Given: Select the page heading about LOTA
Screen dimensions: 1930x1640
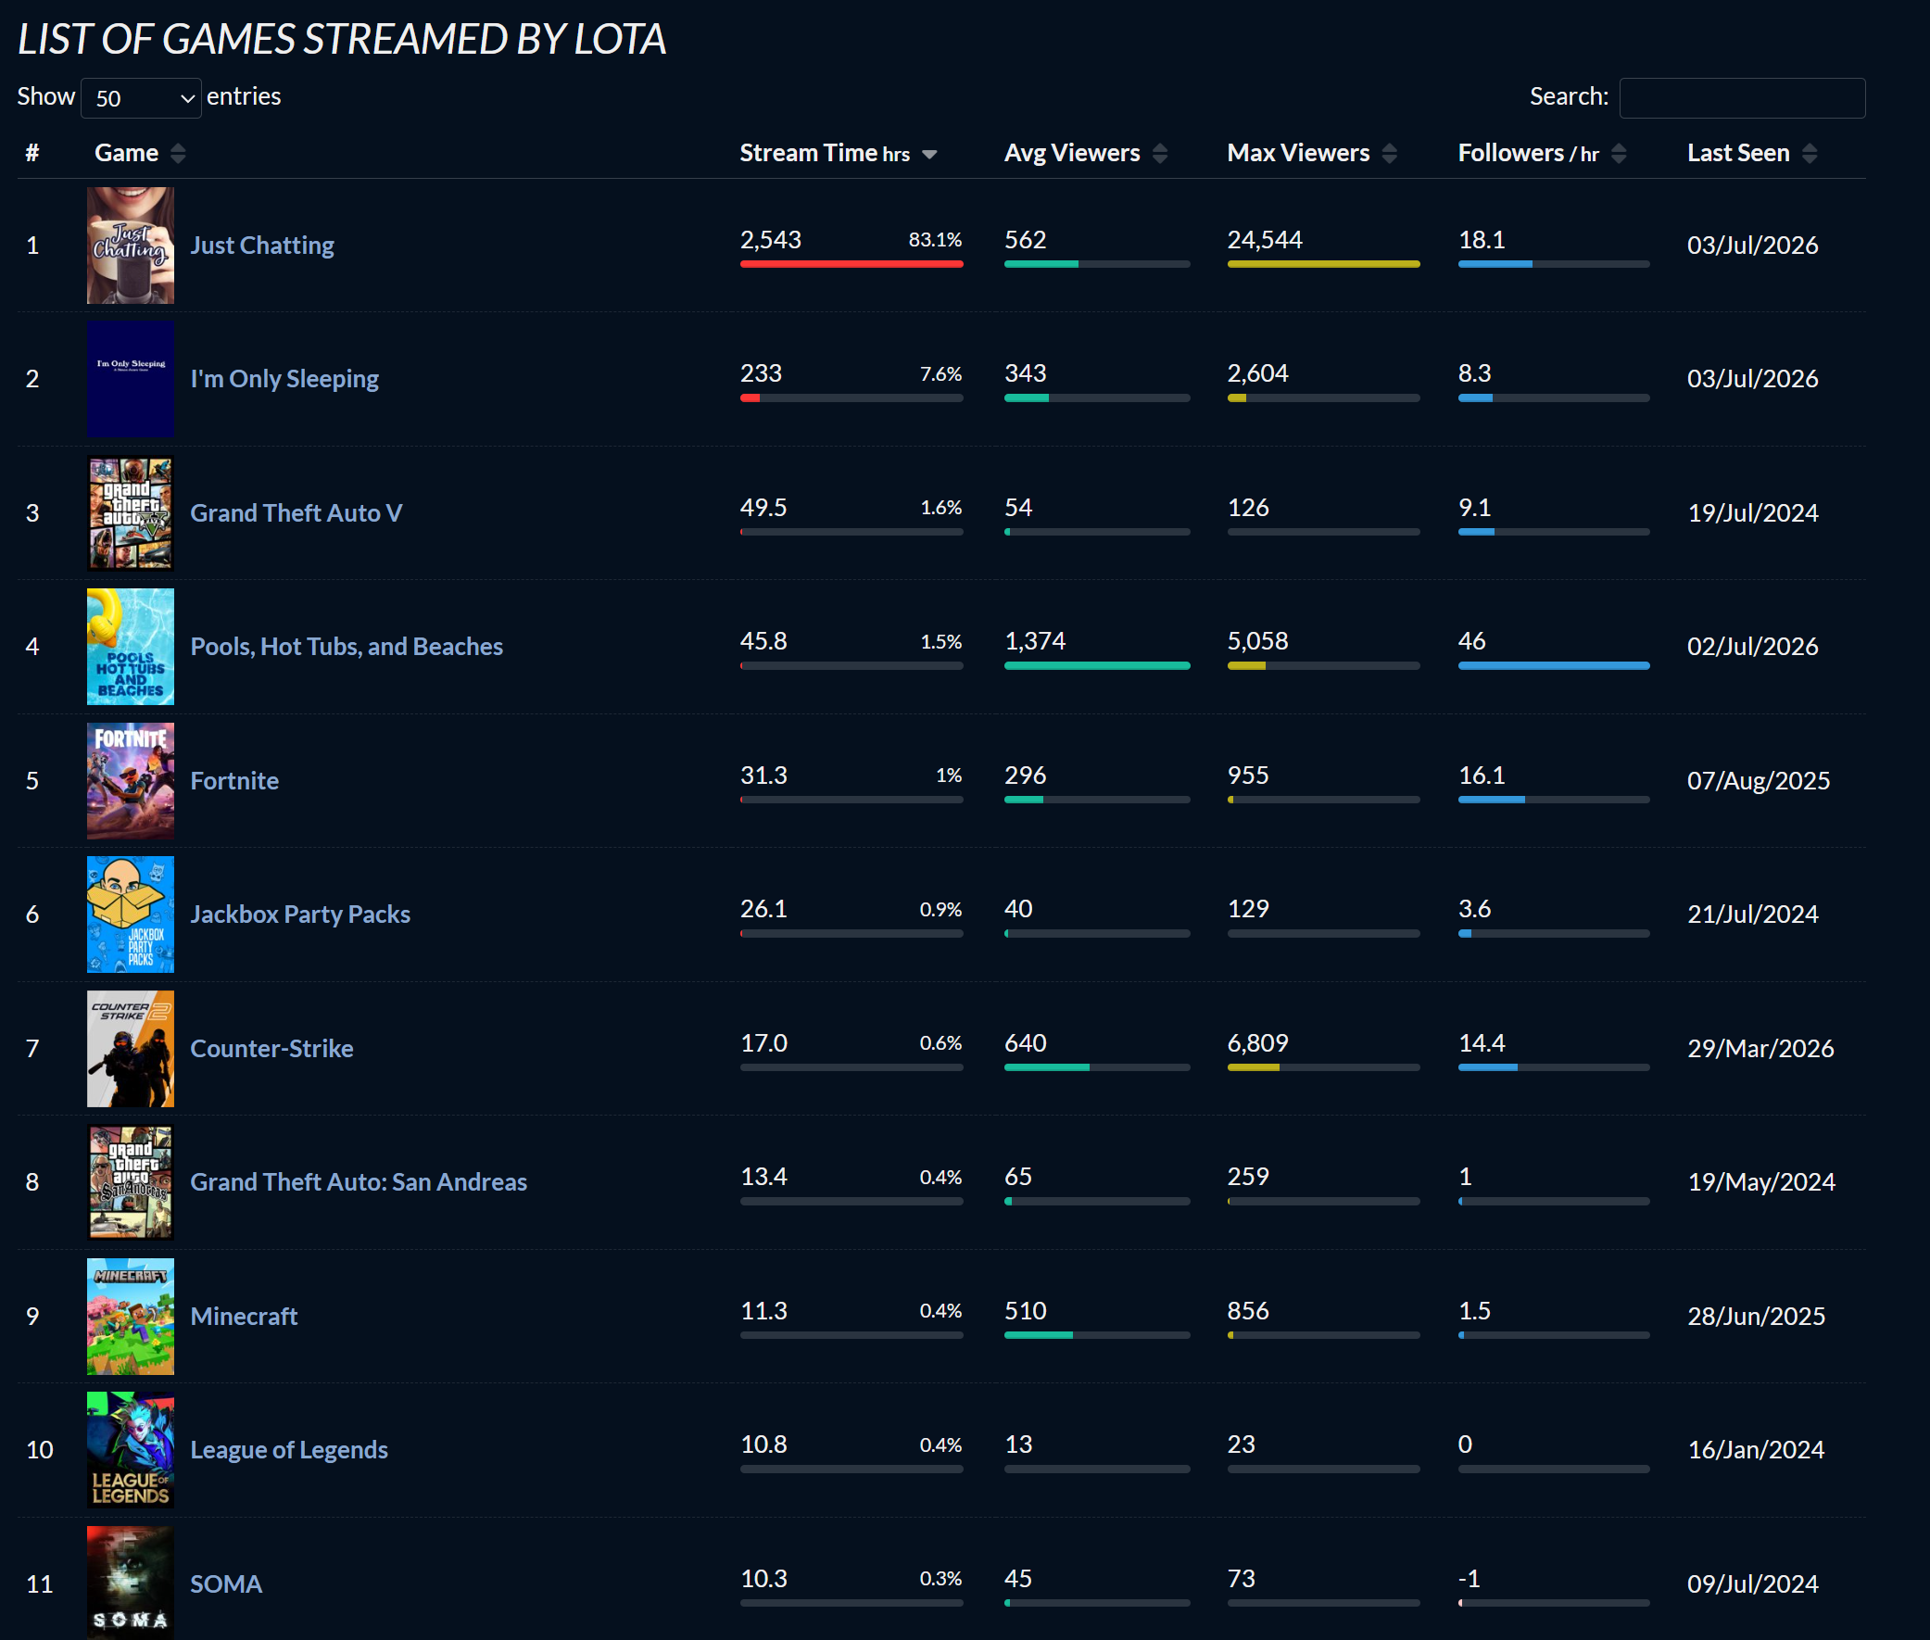Looking at the screenshot, I should (342, 39).
